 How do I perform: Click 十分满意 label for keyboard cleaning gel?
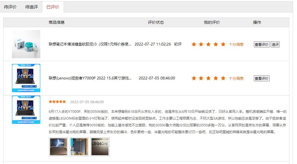coord(236,44)
